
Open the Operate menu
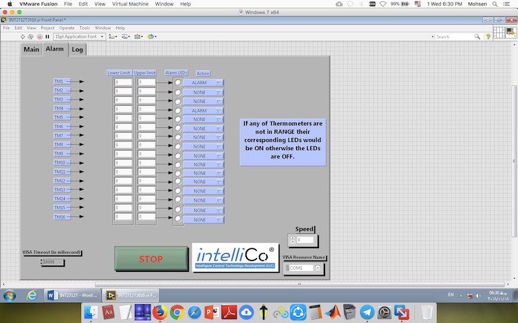click(x=67, y=28)
